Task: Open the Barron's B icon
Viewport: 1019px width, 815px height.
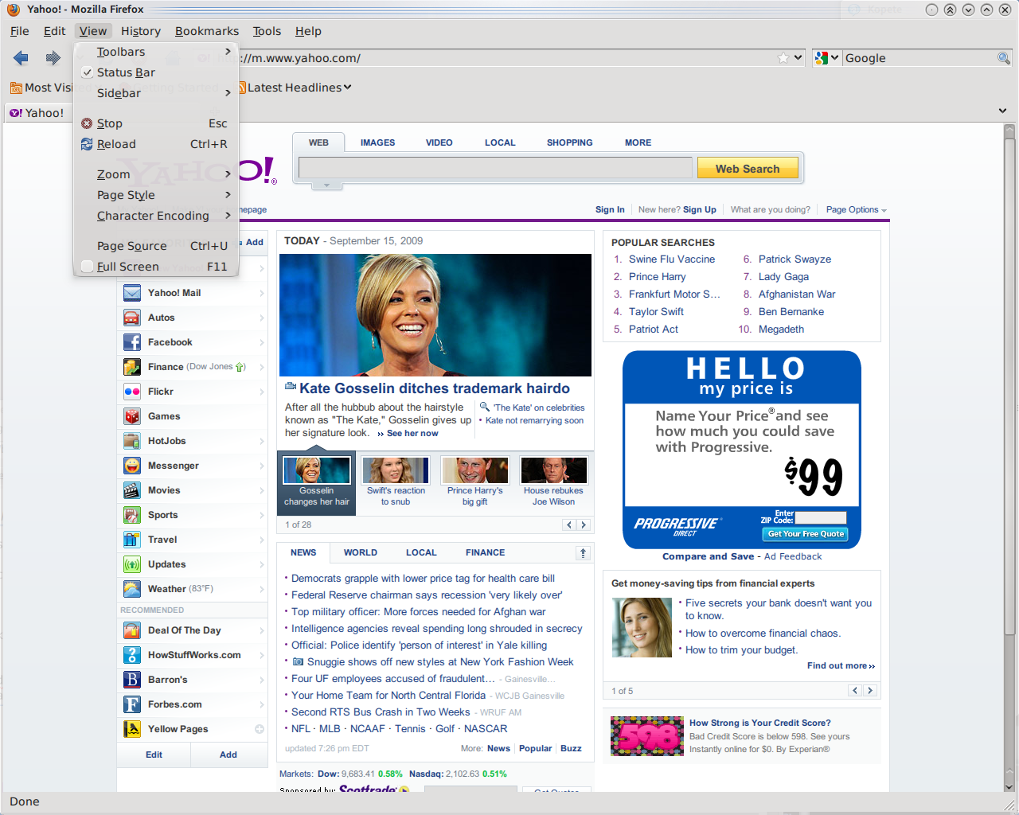Action: click(x=132, y=680)
